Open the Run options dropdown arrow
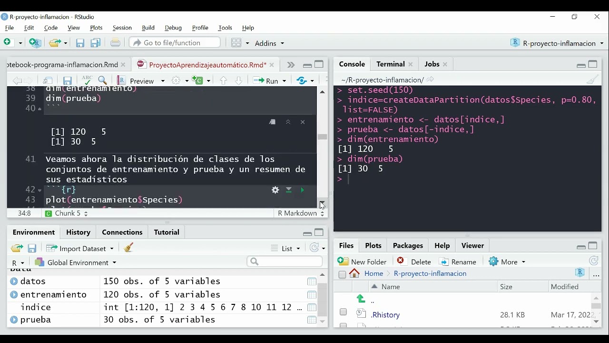 (x=285, y=81)
